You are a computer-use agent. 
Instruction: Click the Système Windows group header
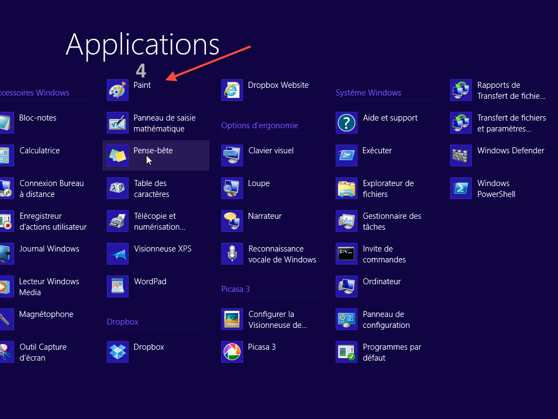(x=368, y=93)
